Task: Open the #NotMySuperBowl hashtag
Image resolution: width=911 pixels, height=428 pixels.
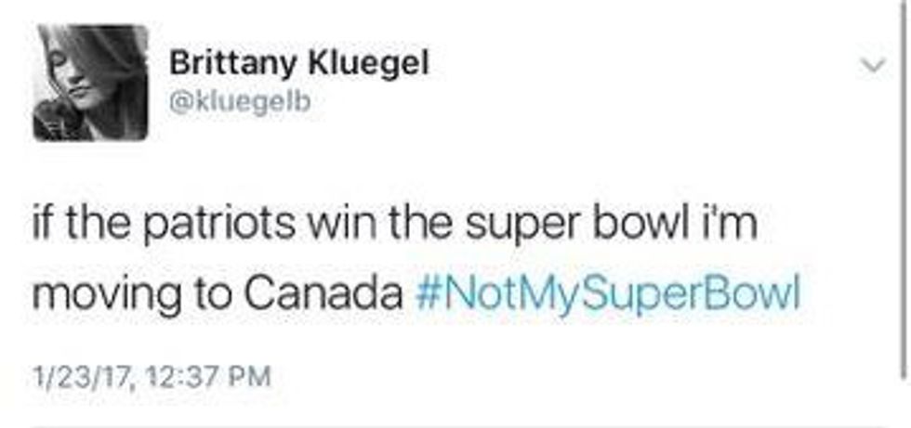Action: click(x=603, y=294)
